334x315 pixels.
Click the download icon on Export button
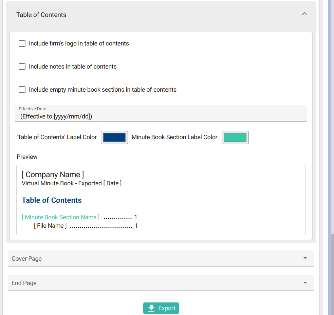pos(151,308)
